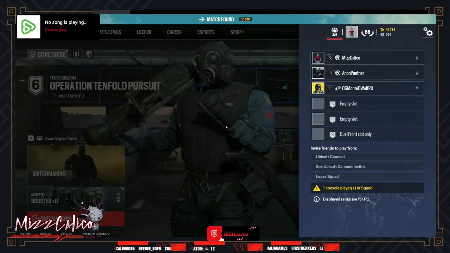Open the player profile avatar in header
The width and height of the screenshot is (450, 253).
click(352, 32)
